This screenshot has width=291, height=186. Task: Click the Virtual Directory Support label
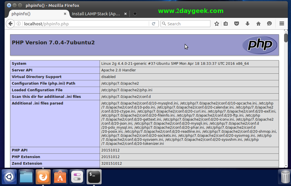tap(37, 77)
